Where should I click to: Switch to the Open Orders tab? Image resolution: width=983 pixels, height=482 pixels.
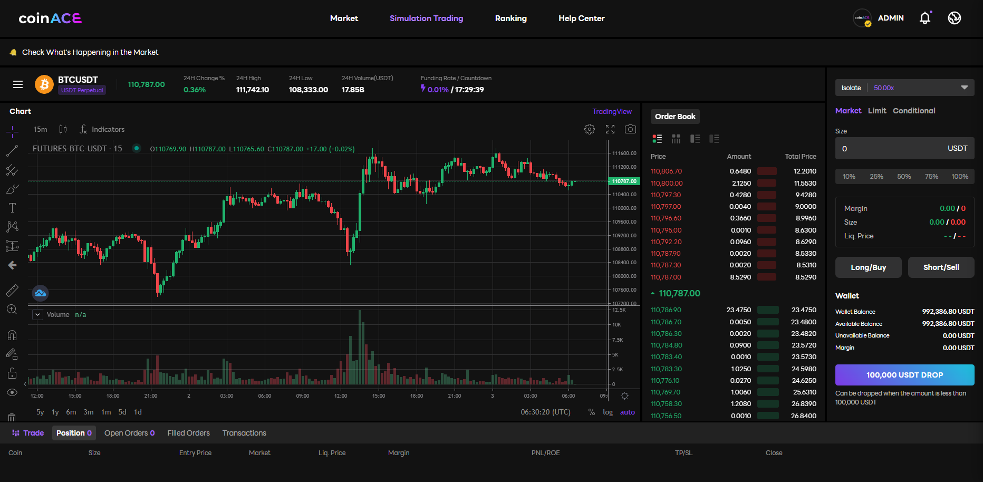129,432
